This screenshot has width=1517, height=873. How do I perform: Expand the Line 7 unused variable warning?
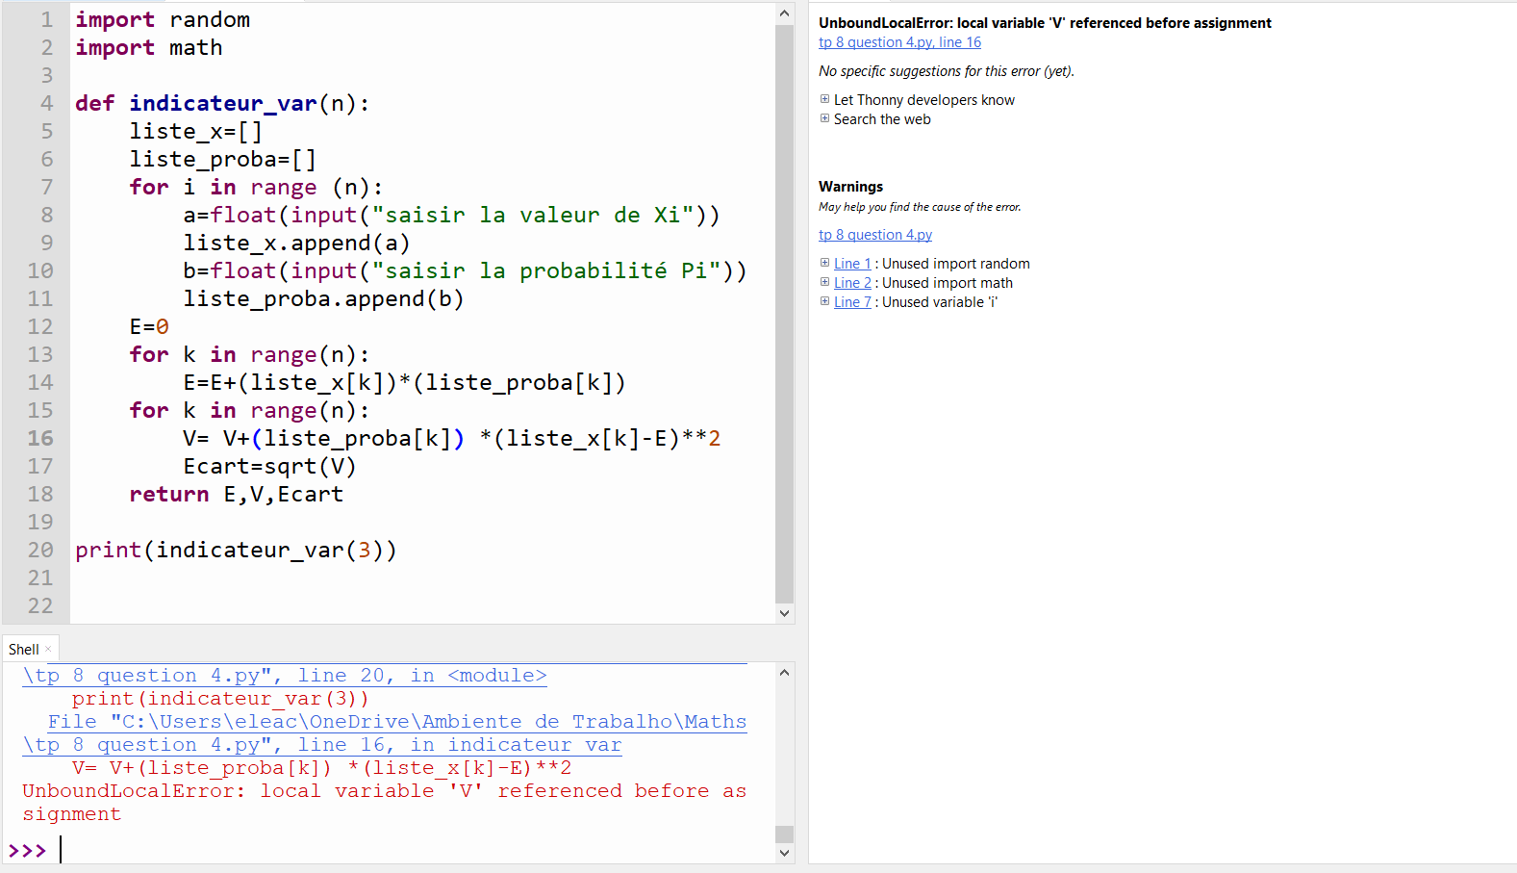click(824, 301)
